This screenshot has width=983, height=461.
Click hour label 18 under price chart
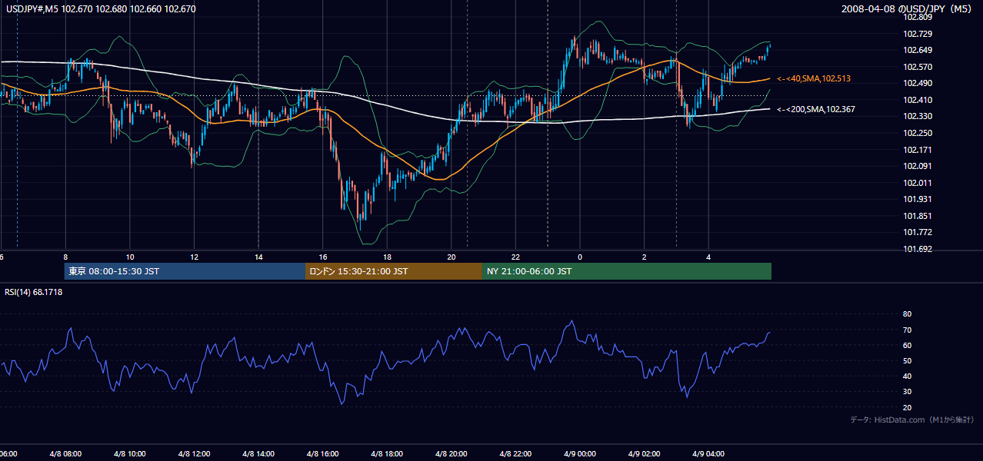pyautogui.click(x=388, y=257)
